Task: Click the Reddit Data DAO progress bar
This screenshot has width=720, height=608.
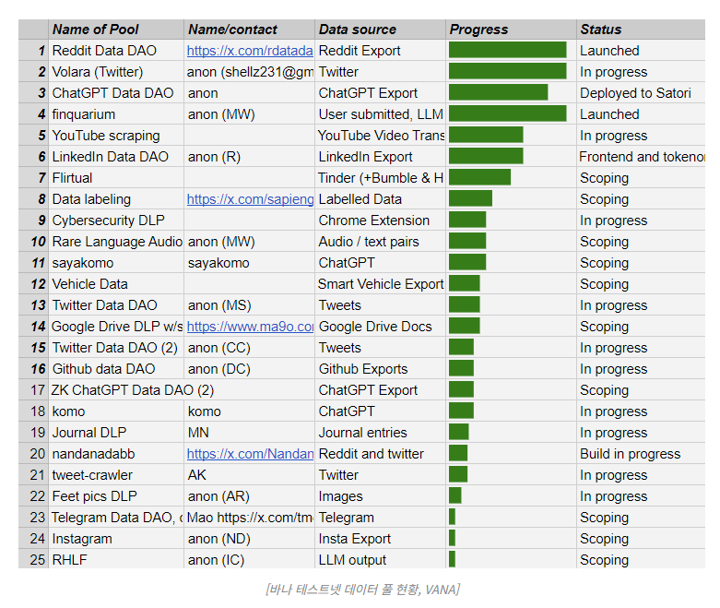Action: (x=507, y=51)
